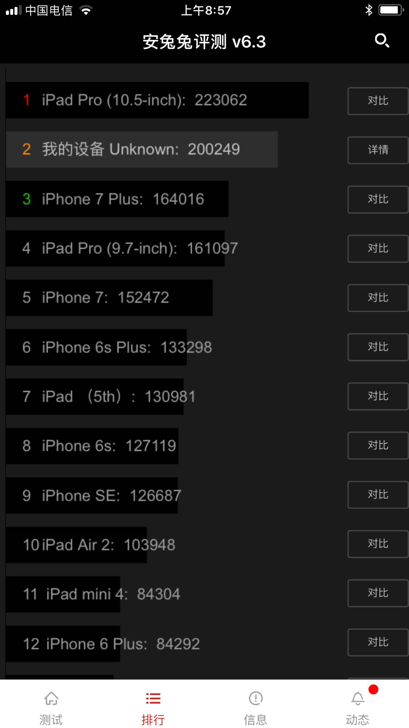This screenshot has height=728, width=409.
Task: Tap the 排行 list icon
Action: click(x=153, y=698)
